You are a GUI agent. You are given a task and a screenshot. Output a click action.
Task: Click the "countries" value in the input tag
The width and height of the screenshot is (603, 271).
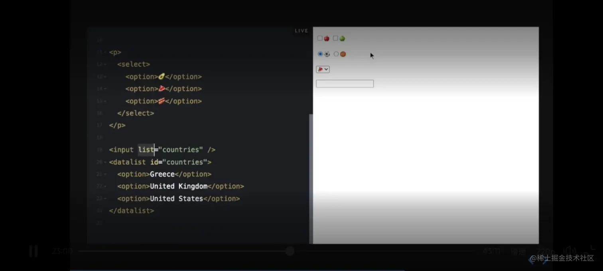pyautogui.click(x=181, y=150)
